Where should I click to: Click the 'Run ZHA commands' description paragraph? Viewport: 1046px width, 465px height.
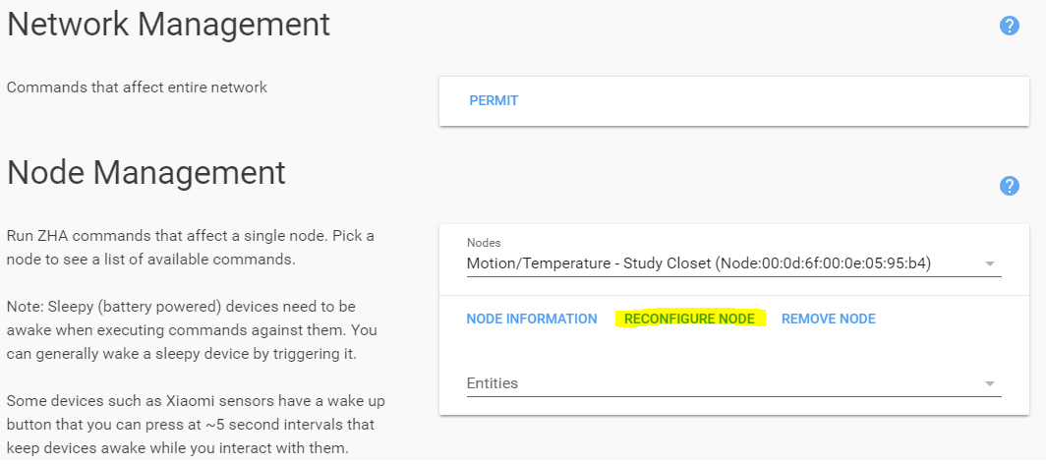coord(192,248)
